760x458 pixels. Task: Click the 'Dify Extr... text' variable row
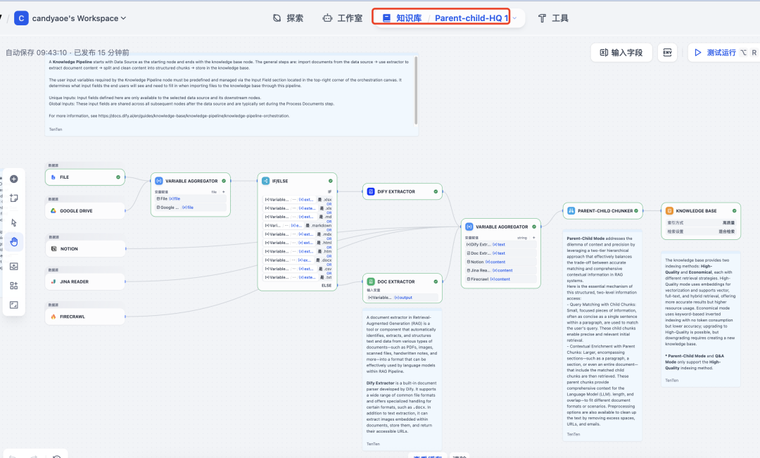(501, 245)
